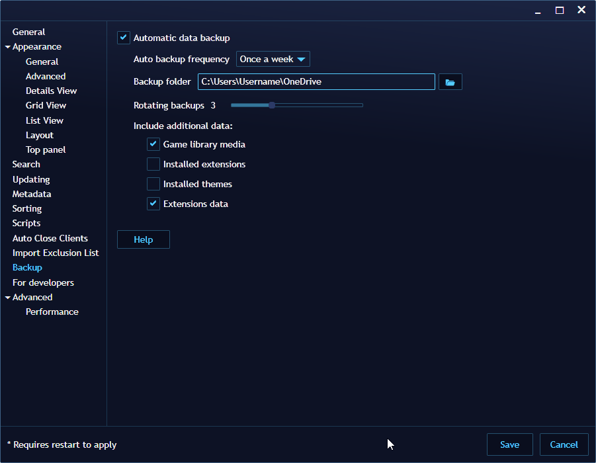Open Performance settings page
This screenshot has width=596, height=463.
point(52,312)
